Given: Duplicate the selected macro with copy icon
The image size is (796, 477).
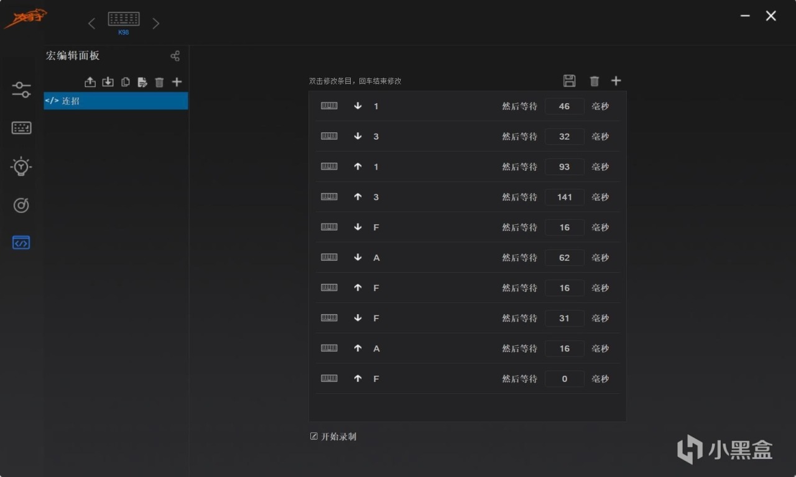Looking at the screenshot, I should tap(125, 82).
